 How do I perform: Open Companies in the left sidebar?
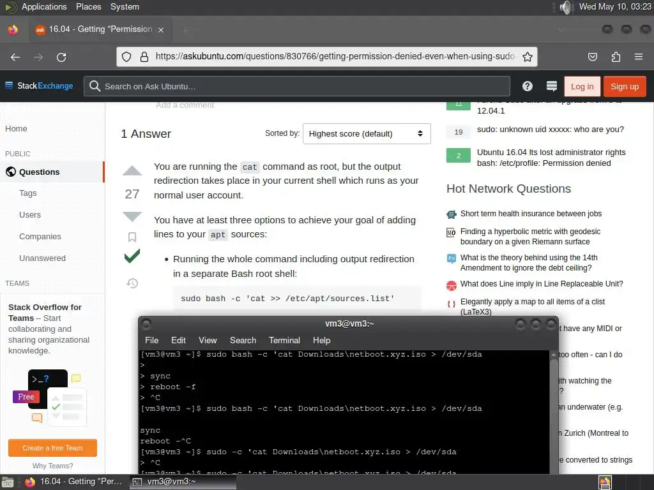coord(40,236)
